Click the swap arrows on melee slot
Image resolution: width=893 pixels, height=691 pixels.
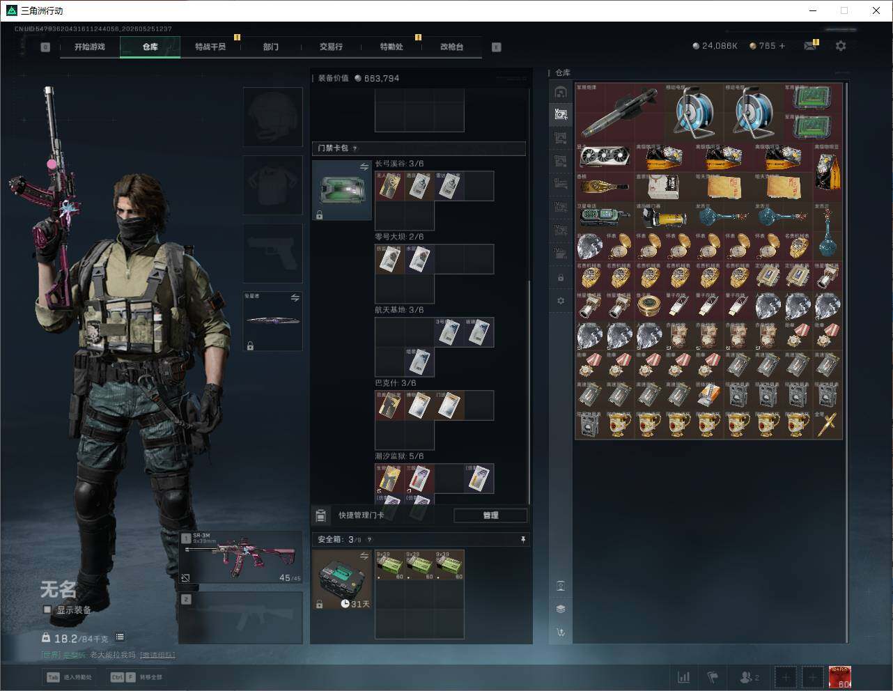(x=295, y=297)
